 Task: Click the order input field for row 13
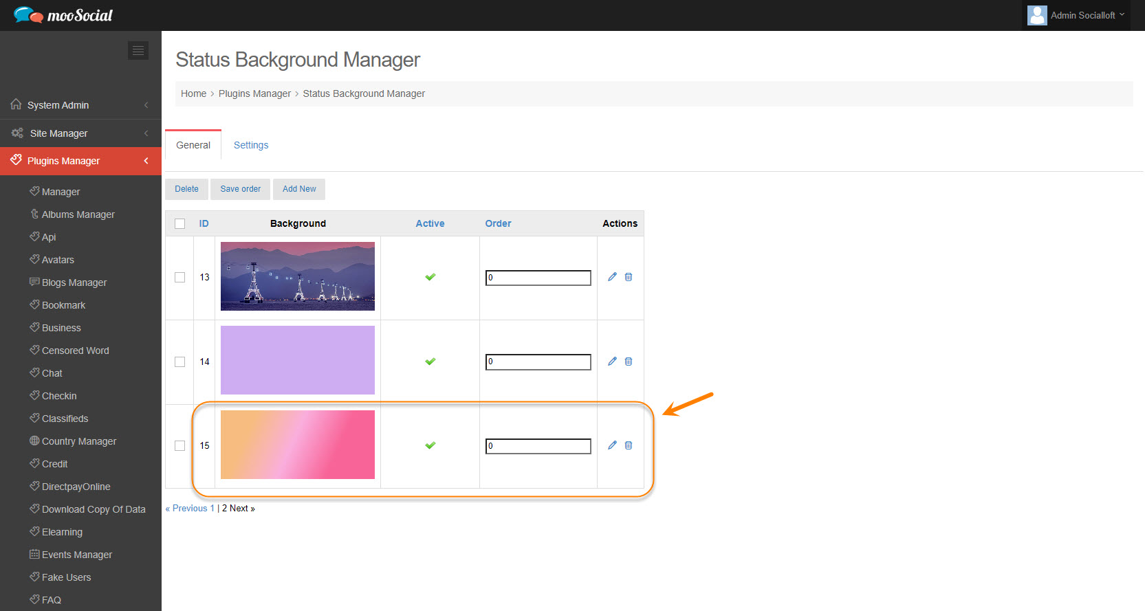538,278
